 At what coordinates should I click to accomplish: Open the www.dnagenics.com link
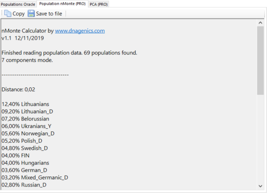[80, 31]
